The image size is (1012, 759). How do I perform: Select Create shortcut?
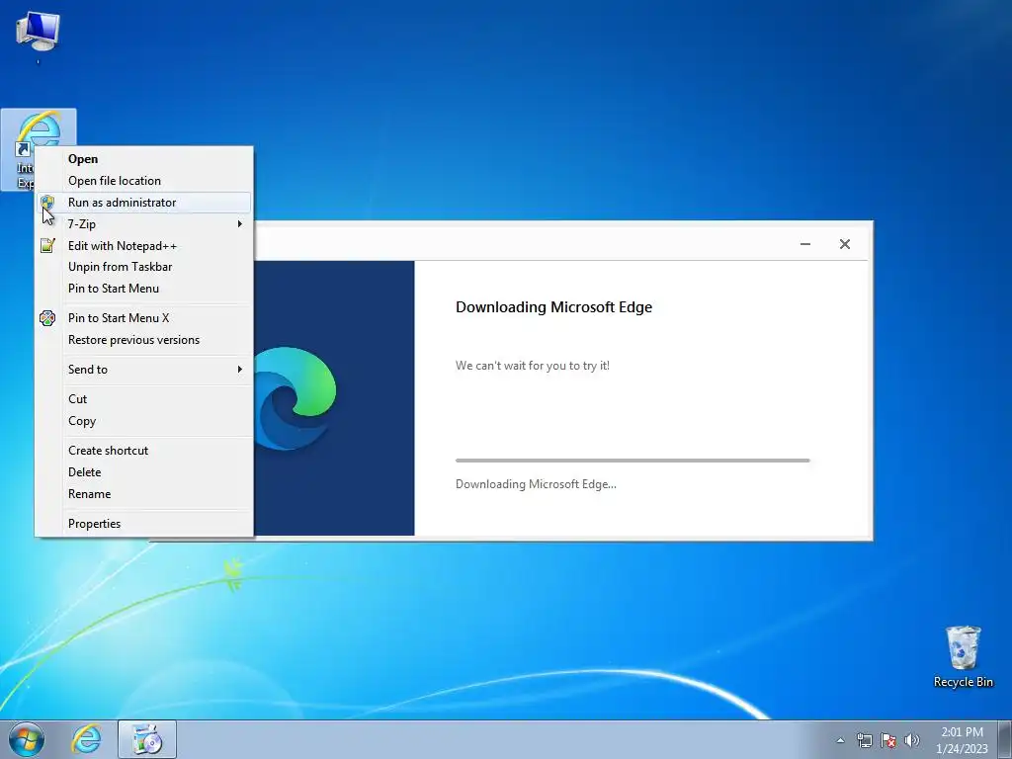tap(144, 451)
